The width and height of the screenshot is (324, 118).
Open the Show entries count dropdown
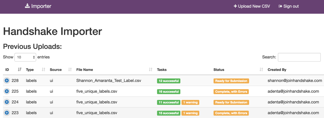(25, 57)
